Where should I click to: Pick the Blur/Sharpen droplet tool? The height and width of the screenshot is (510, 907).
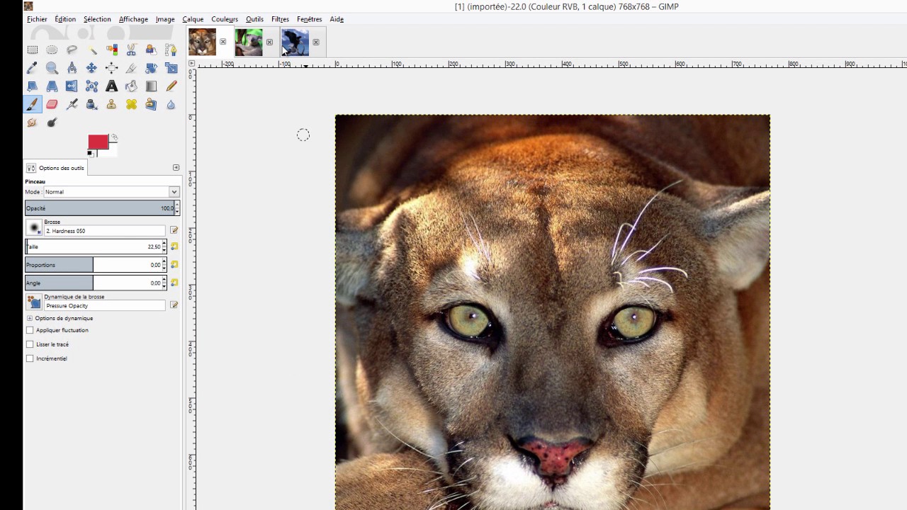click(x=171, y=105)
